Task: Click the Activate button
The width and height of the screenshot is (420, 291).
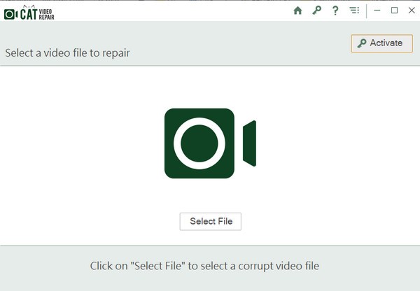Action: tap(382, 43)
